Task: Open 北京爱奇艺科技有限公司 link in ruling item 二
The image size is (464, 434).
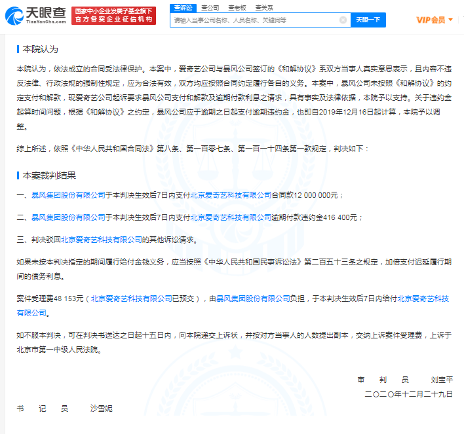Action: pyautogui.click(x=231, y=217)
